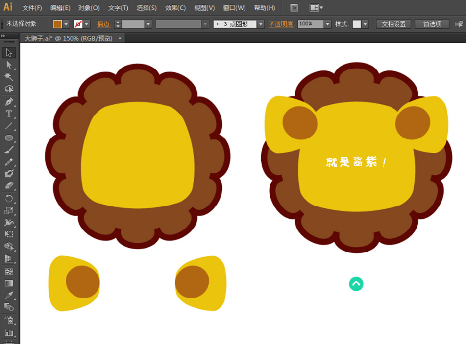Select the Eraser tool
Image resolution: width=466 pixels, height=344 pixels.
point(9,186)
